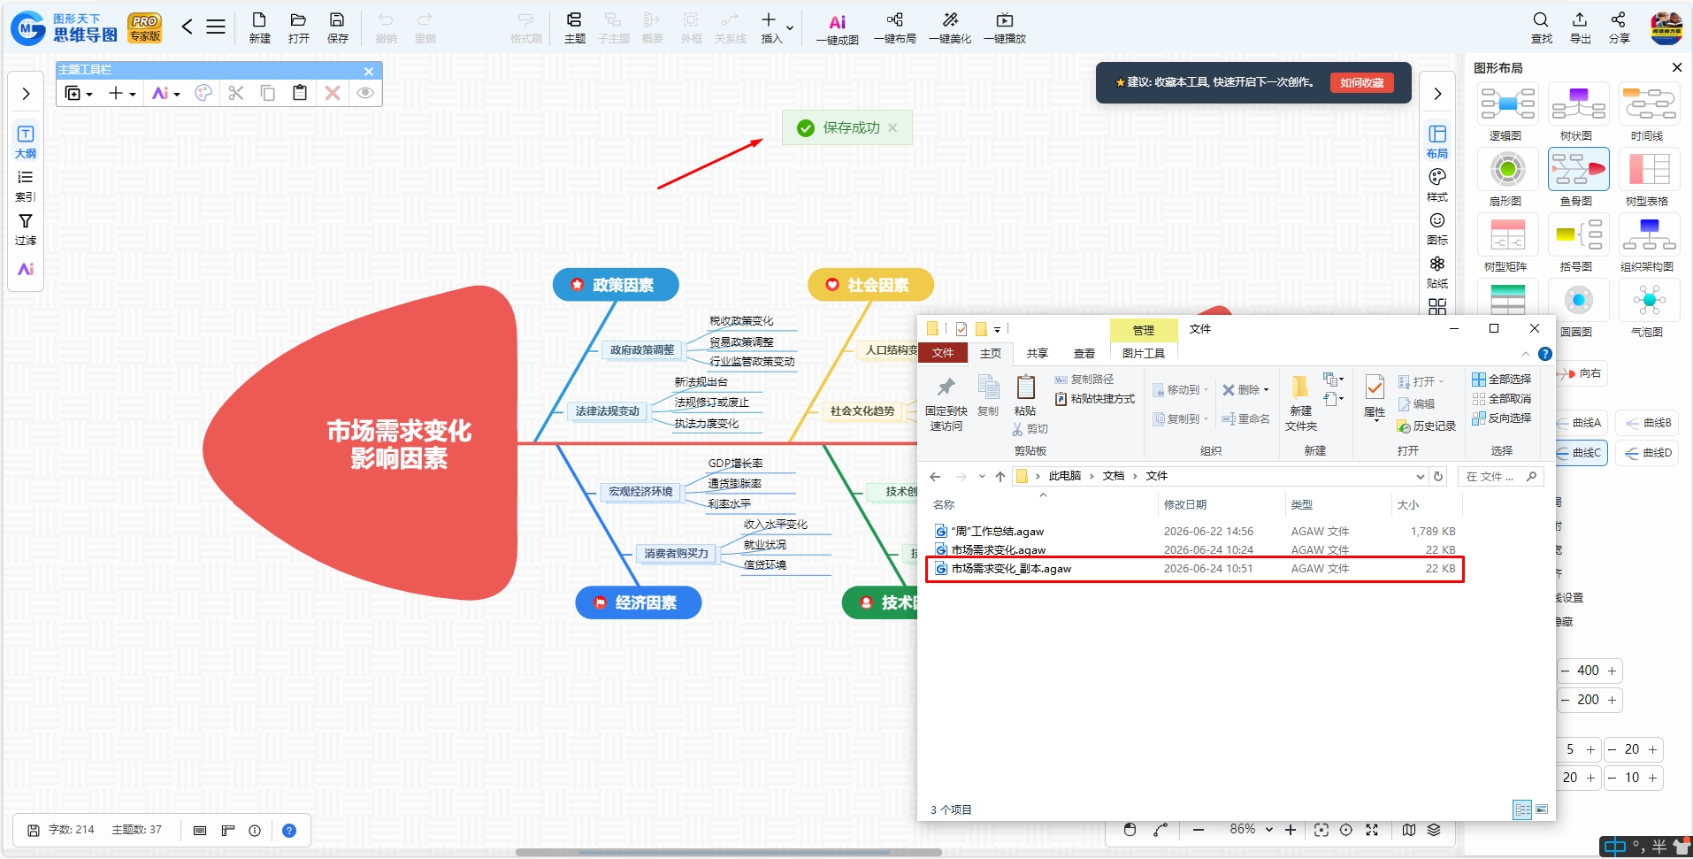Expand the Explorer address bar history dropdown
This screenshot has height=859, width=1693.
pyautogui.click(x=1421, y=476)
